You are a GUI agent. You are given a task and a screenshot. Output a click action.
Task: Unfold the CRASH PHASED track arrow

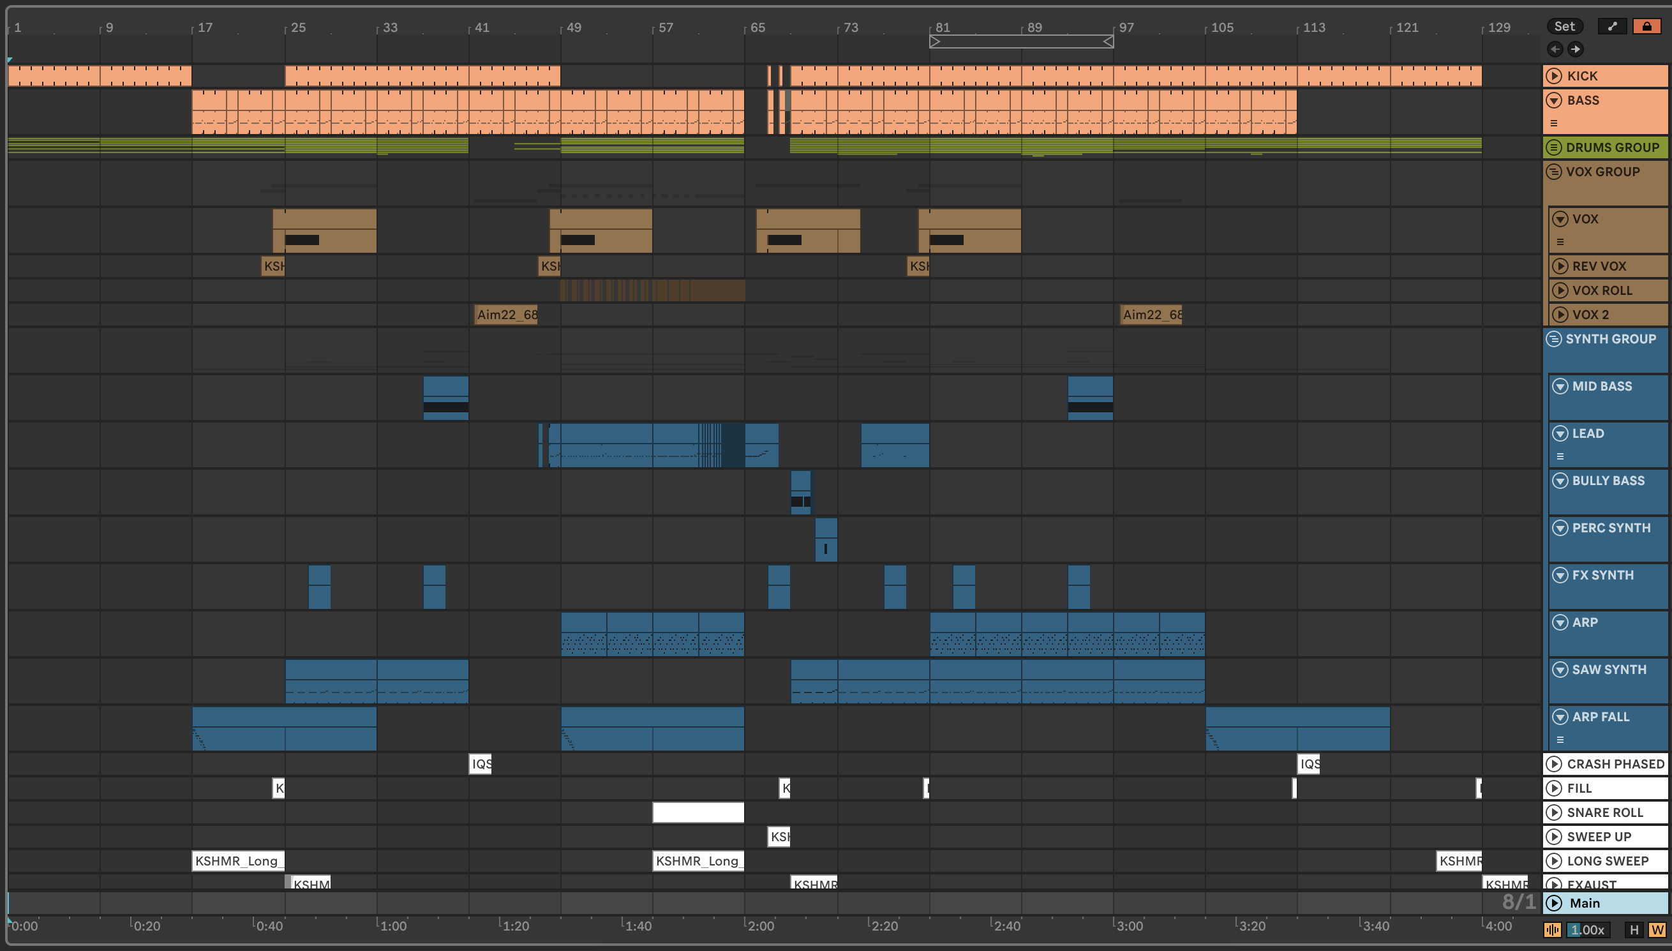[1554, 763]
